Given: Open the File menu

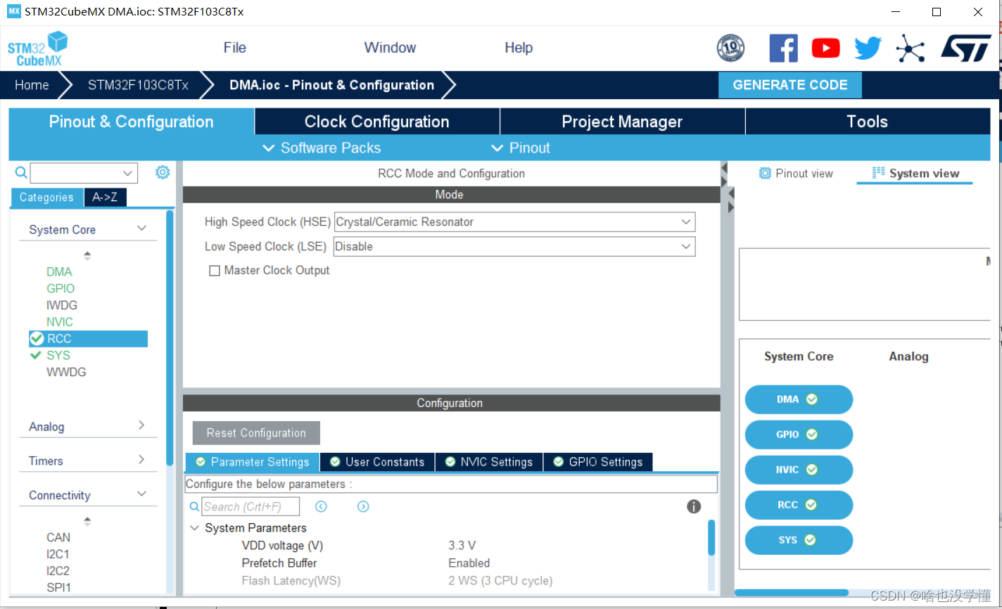Looking at the screenshot, I should (235, 48).
